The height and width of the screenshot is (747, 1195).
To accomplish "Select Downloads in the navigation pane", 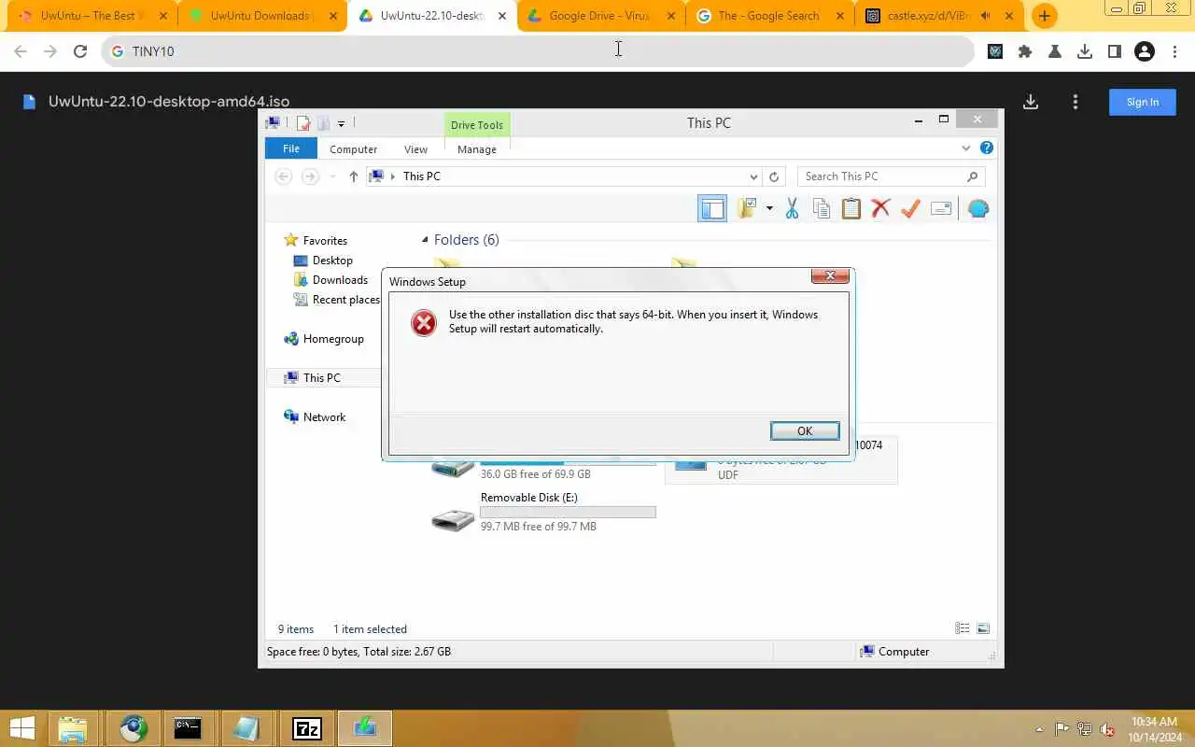I will [340, 280].
